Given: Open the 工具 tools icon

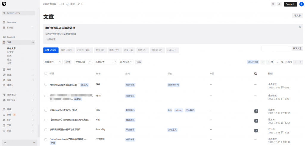Looking at the screenshot, I should pyautogui.click(x=4, y=125).
